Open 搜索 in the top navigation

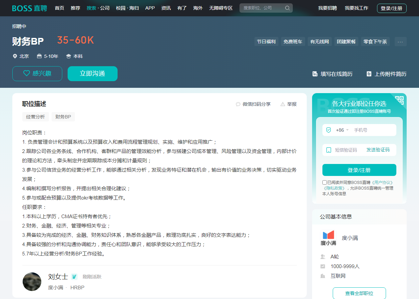pos(91,8)
